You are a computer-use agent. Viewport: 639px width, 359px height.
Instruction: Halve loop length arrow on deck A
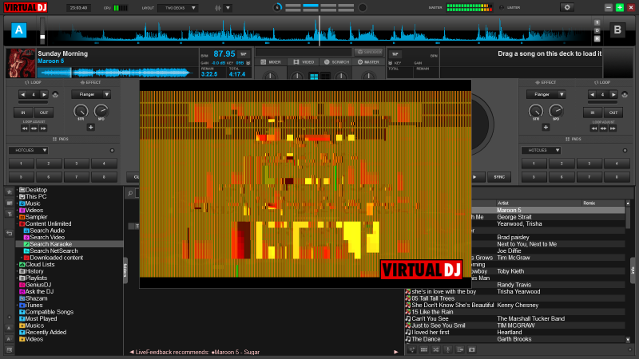click(23, 94)
